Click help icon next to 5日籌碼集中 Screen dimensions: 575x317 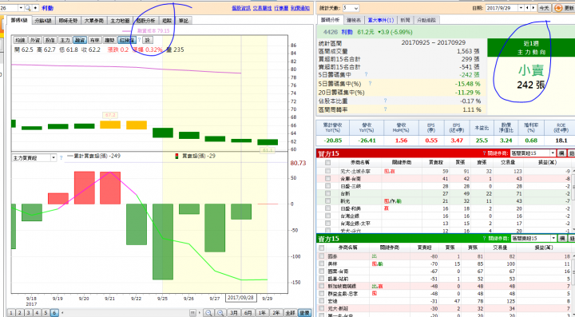coord(366,75)
